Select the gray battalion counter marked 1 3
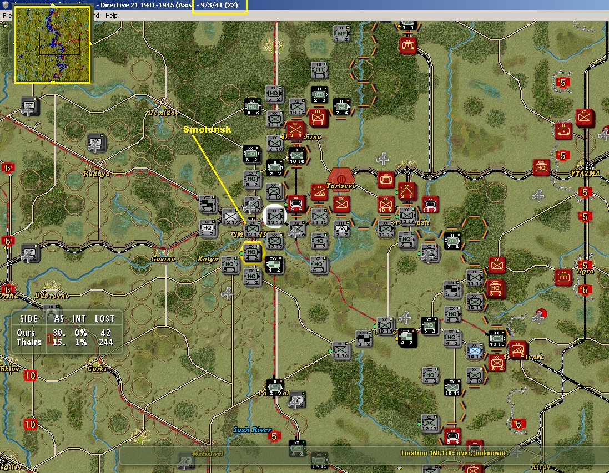Screen dimensions: 609x473 (319, 70)
